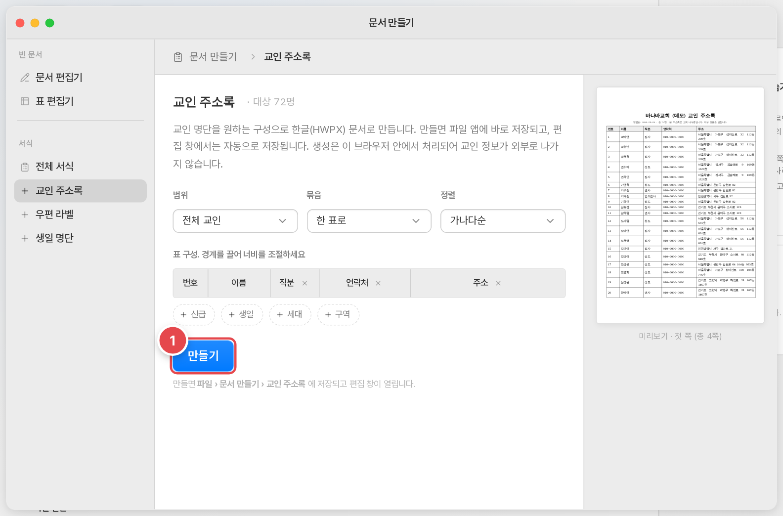This screenshot has height=516, width=783.
Task: Click the document preview thumbnail
Action: pyautogui.click(x=680, y=206)
